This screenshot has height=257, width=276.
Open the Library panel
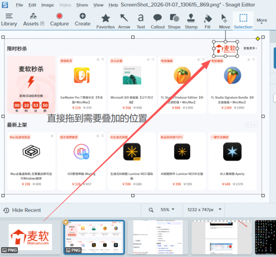(x=9, y=19)
